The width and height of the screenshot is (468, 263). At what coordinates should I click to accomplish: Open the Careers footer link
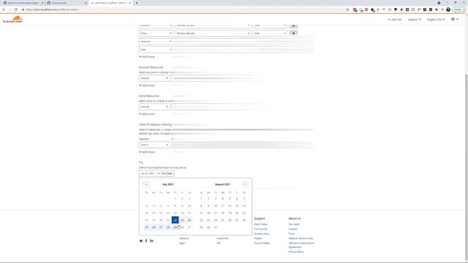tap(292, 229)
